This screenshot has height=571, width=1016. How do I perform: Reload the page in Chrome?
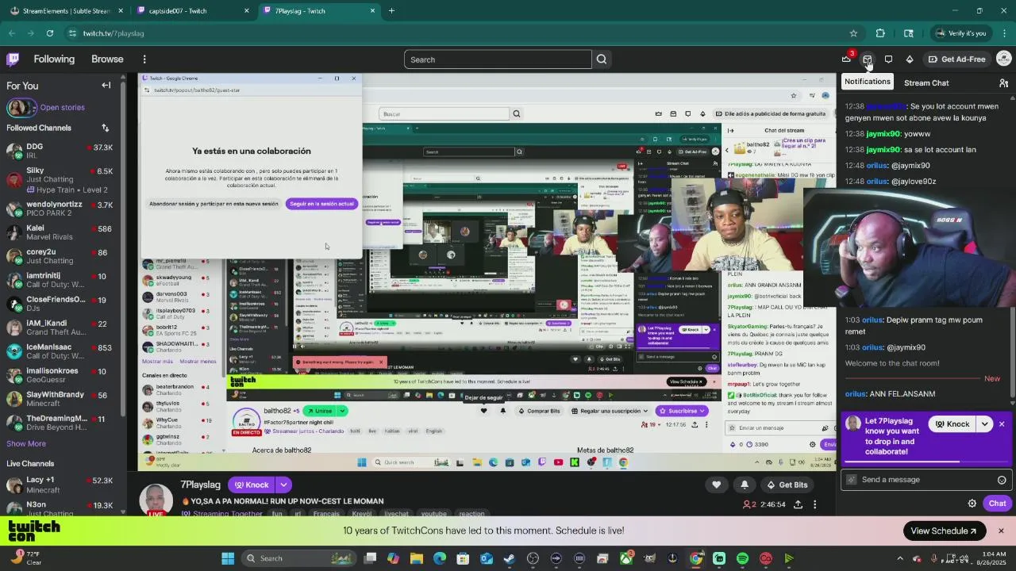pyautogui.click(x=50, y=33)
